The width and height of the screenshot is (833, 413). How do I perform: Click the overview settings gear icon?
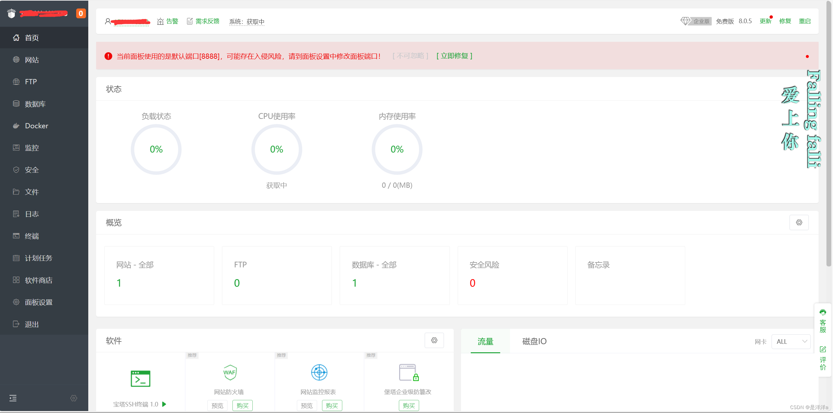799,222
